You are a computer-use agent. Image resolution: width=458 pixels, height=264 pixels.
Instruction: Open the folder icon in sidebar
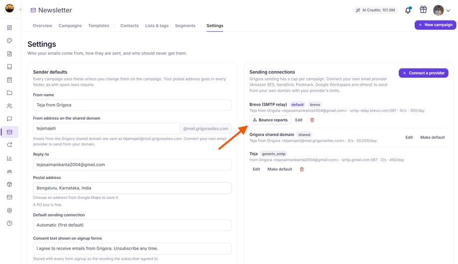click(x=9, y=93)
